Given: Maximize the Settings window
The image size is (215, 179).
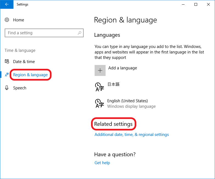Looking at the screenshot, I should pos(196,4).
